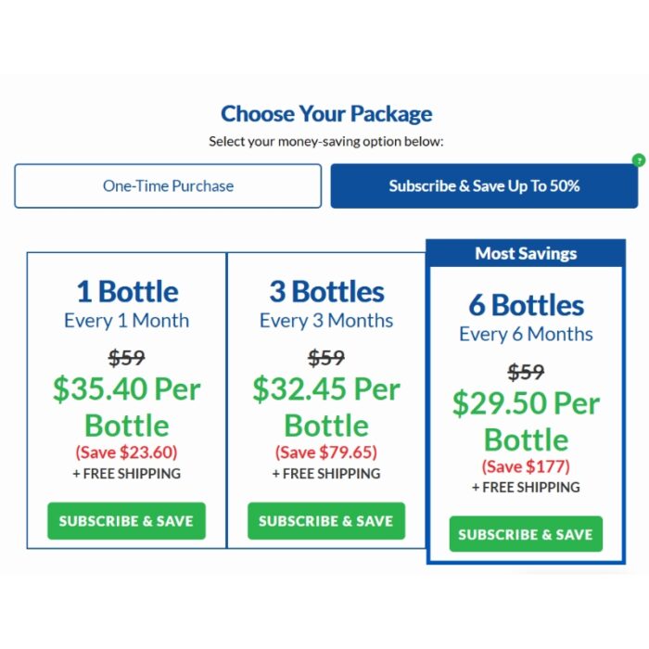The image size is (649, 649).
Task: Select the 1 Bottle package heading
Action: [127, 292]
